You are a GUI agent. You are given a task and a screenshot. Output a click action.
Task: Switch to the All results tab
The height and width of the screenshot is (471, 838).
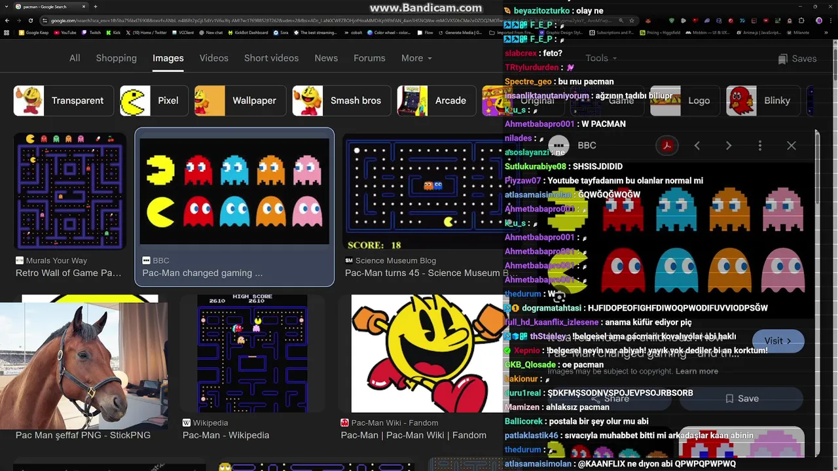(75, 58)
